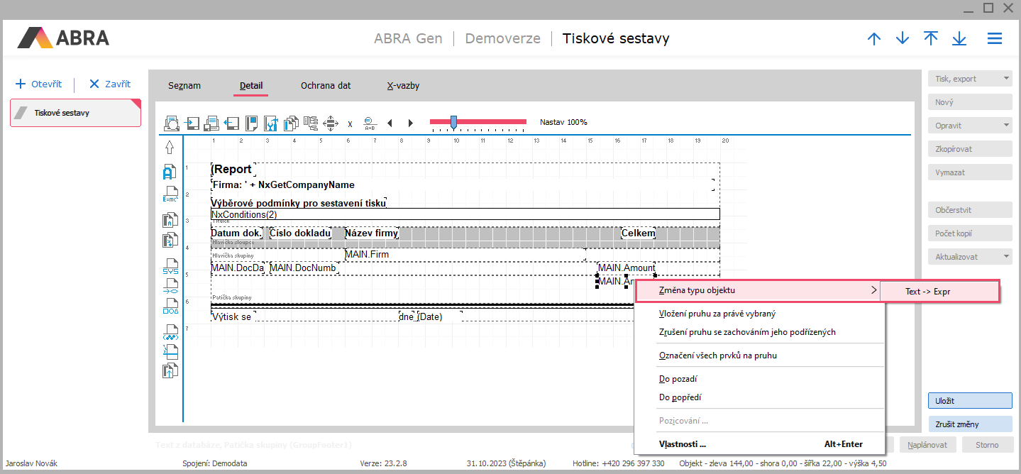
Task: Click the A+B expression icon
Action: click(x=370, y=123)
